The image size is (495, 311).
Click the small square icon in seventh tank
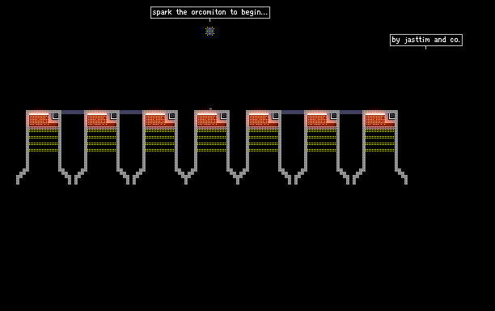click(x=391, y=116)
